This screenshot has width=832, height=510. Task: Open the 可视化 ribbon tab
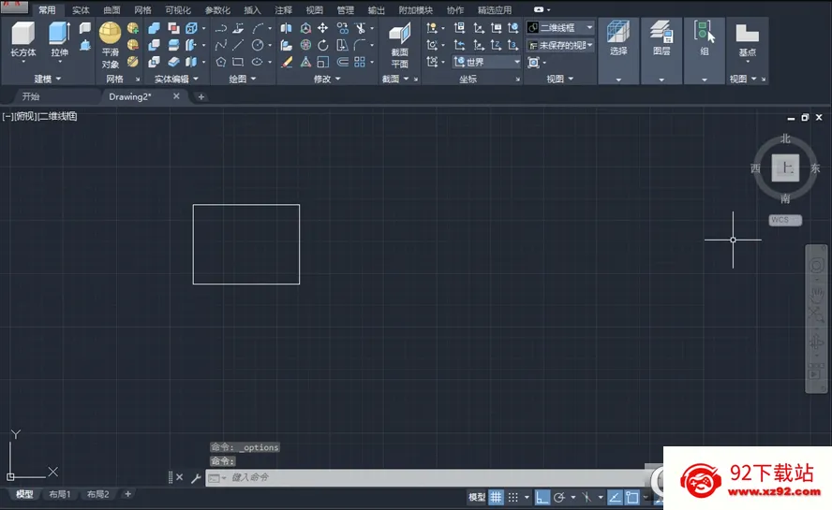(177, 10)
